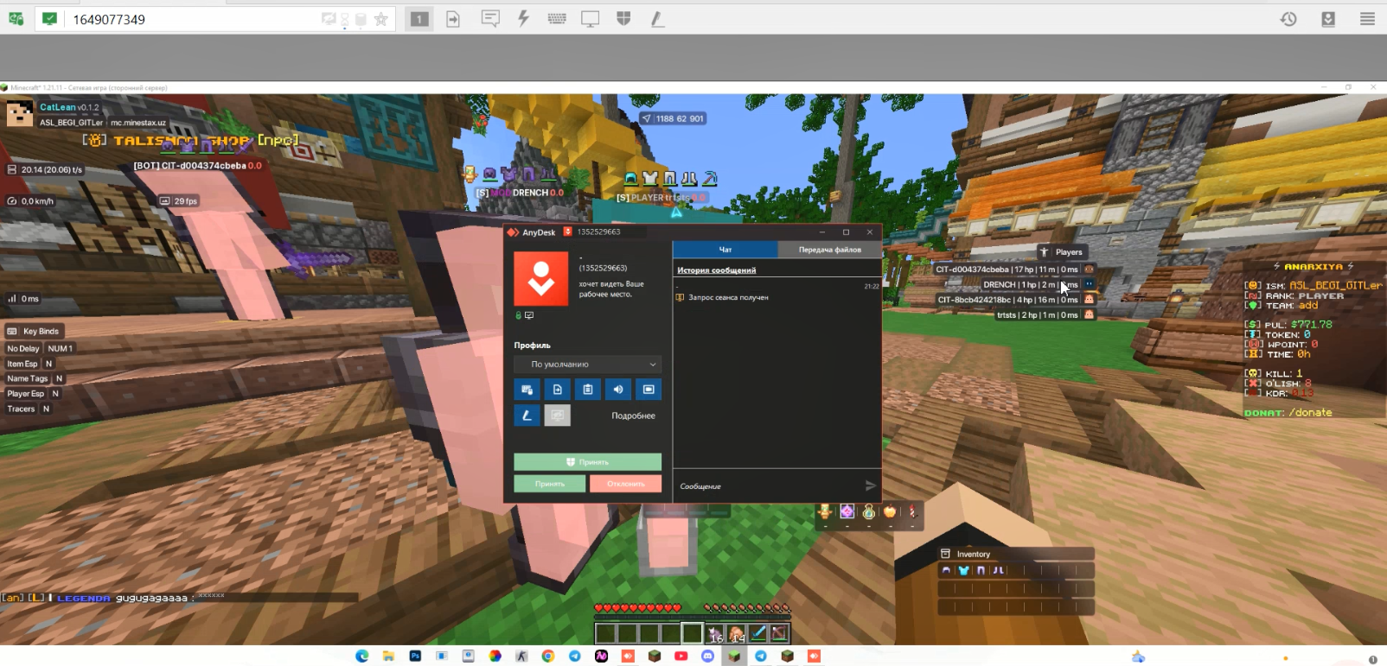Image resolution: width=1387 pixels, height=666 pixels.
Task: Open YouTube icon in taskbar
Action: [x=681, y=656]
